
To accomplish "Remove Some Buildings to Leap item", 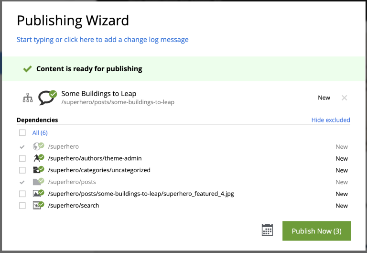I will point(344,98).
